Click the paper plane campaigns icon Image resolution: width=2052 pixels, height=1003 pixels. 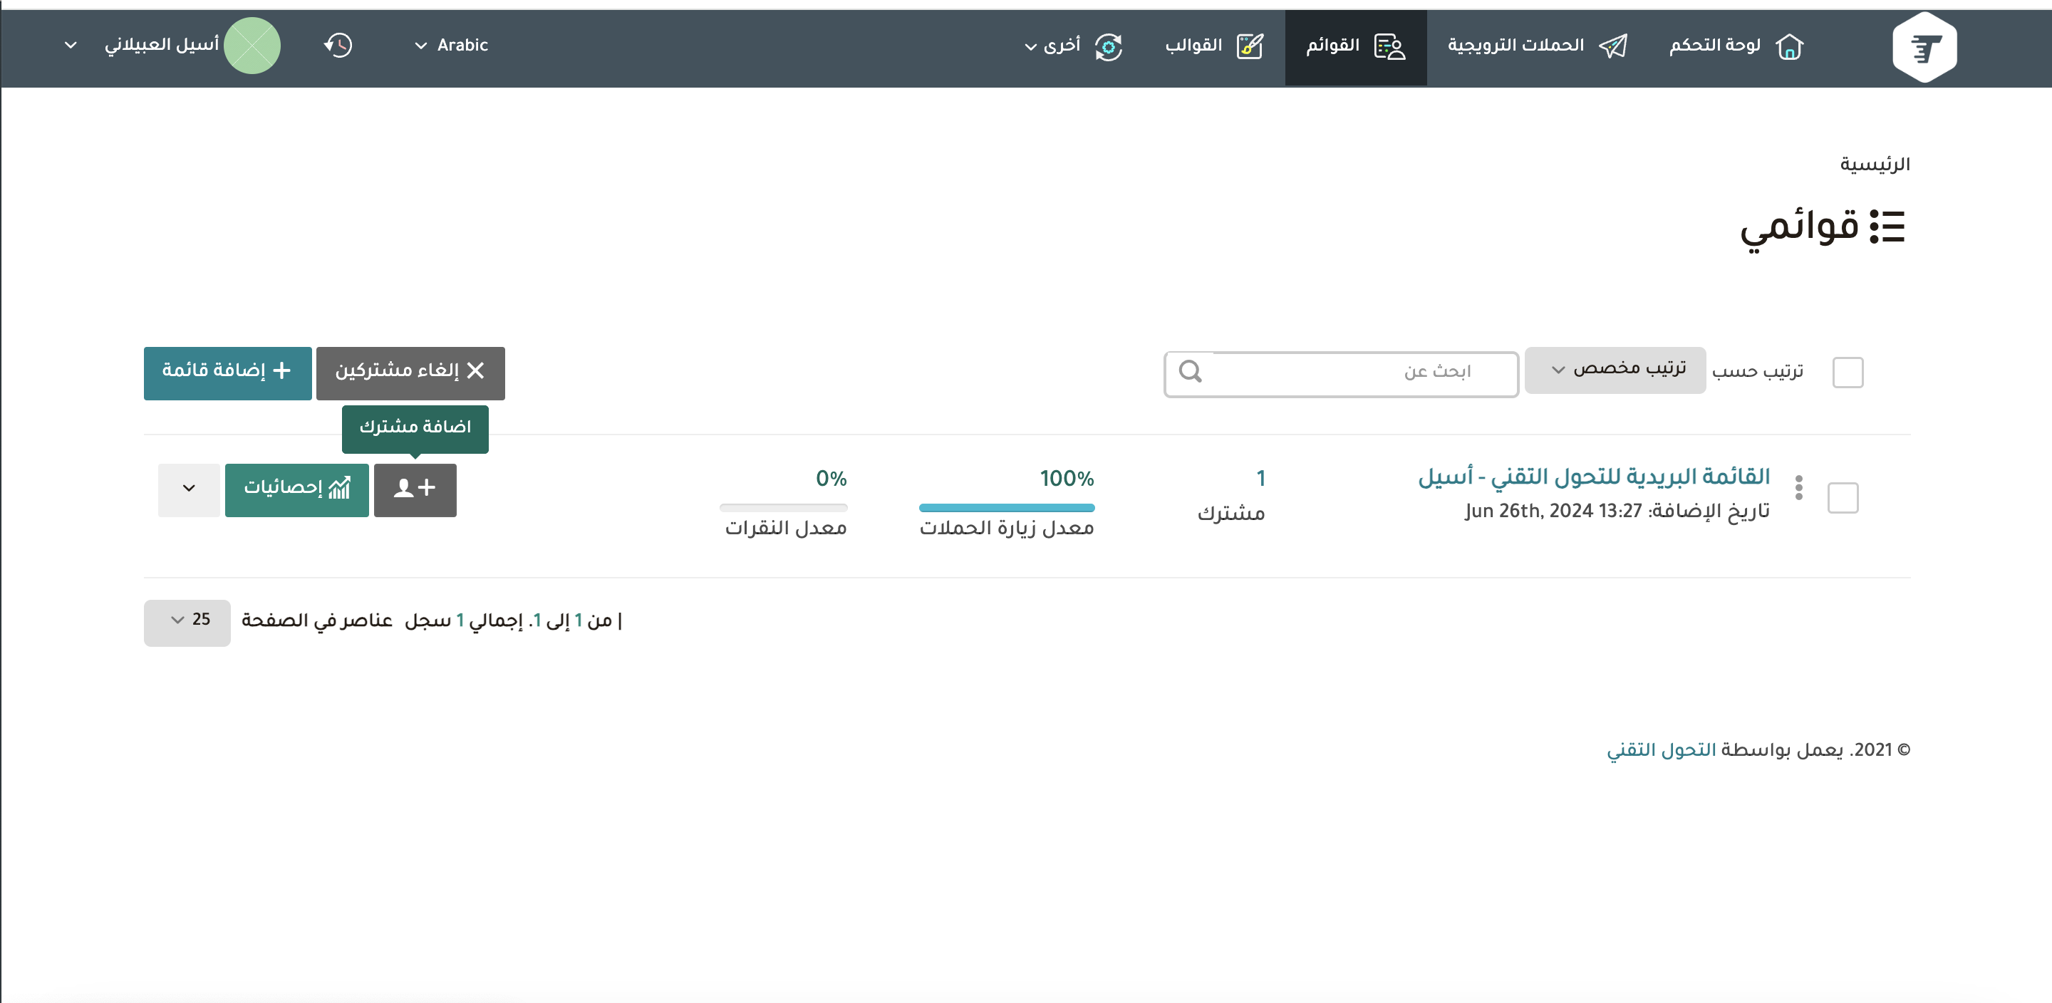(1613, 47)
